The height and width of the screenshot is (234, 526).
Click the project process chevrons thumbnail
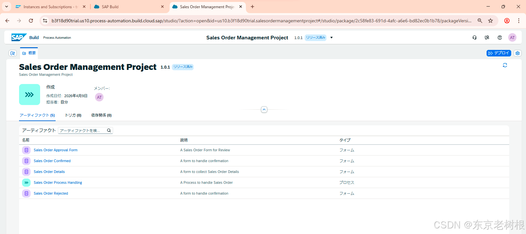30,95
